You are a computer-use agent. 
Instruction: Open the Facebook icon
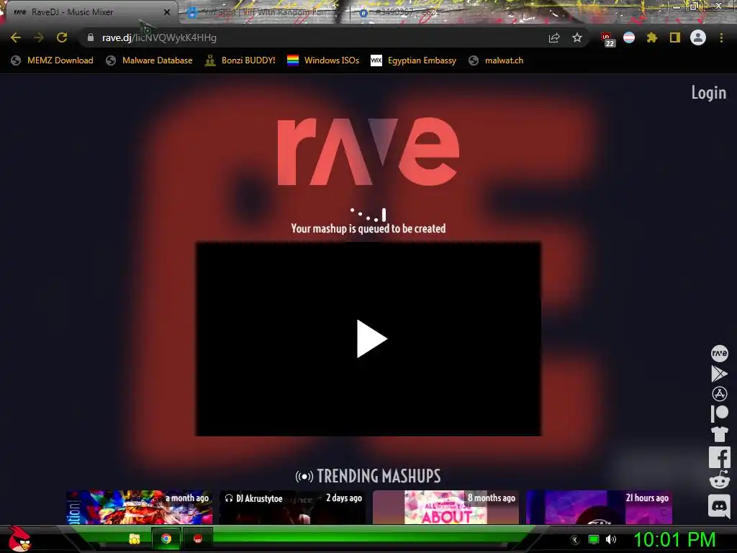point(719,457)
